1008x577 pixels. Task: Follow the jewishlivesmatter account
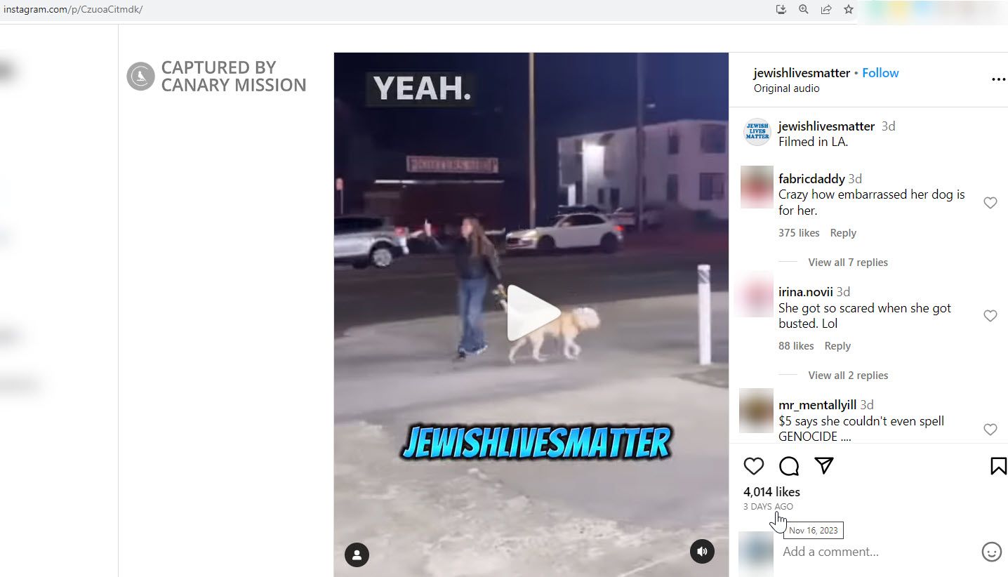880,73
